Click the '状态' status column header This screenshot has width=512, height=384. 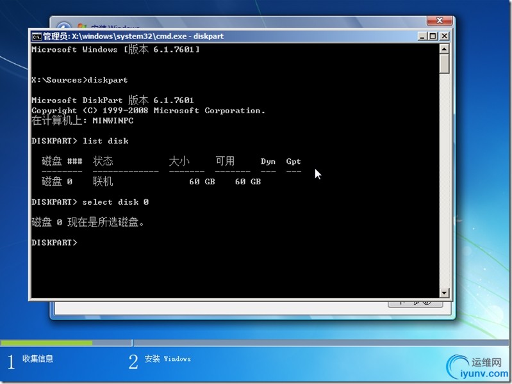tap(103, 161)
